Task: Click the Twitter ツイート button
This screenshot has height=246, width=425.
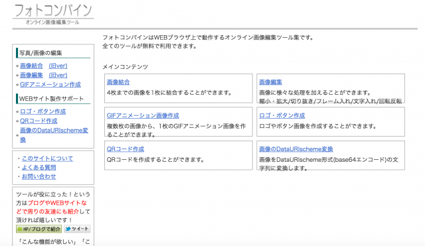Action: coord(77,229)
